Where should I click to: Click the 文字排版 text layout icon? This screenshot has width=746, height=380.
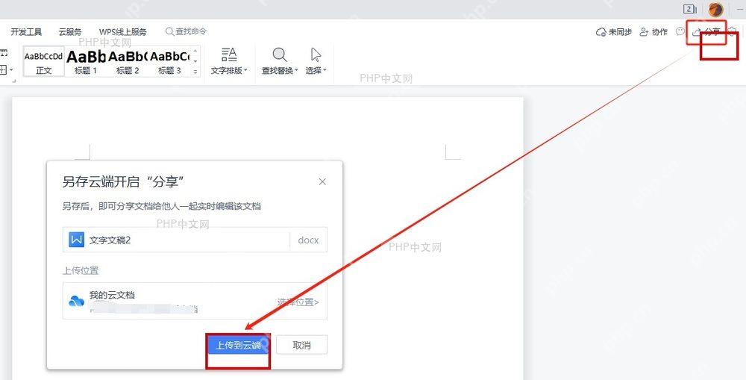click(229, 54)
